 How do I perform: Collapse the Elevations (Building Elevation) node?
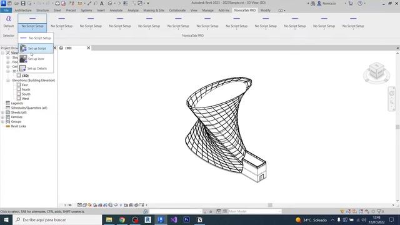8,80
